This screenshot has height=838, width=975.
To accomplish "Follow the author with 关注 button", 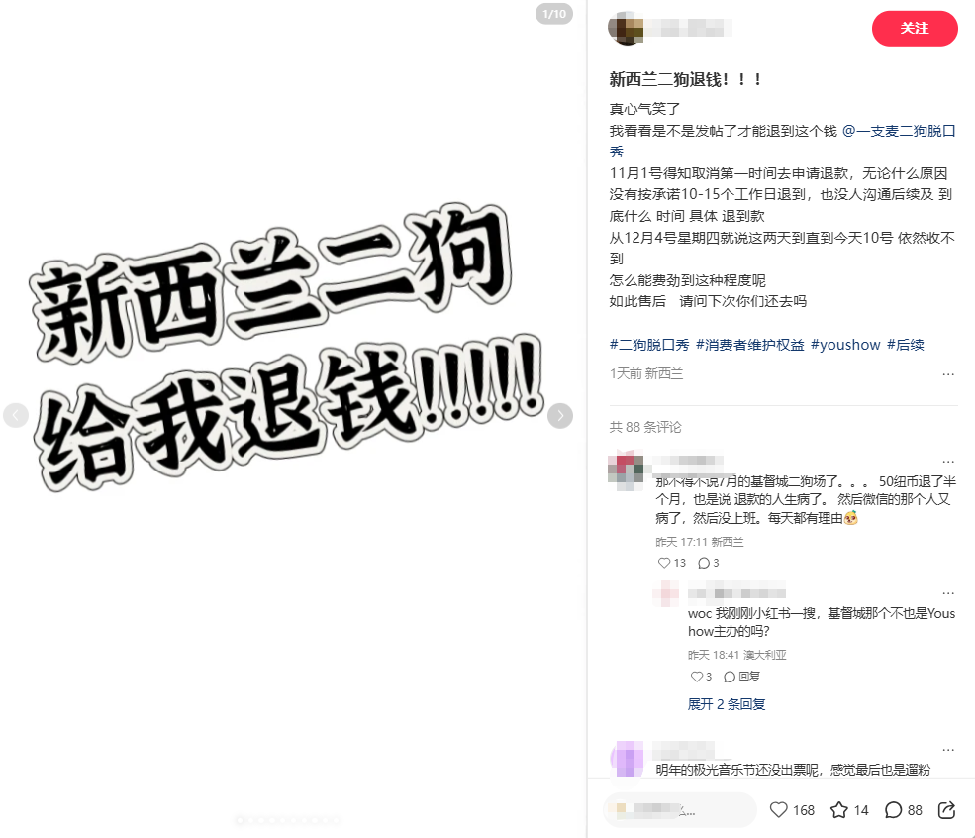I will click(x=914, y=28).
